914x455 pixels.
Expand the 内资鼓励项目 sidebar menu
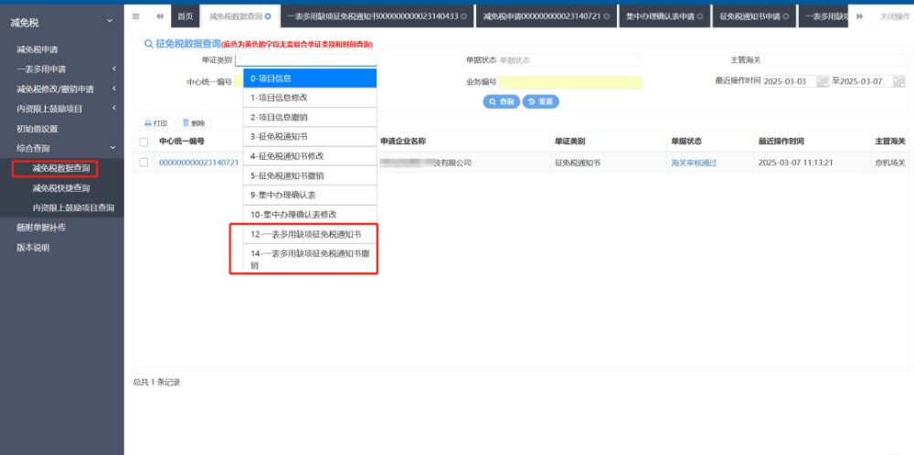(60, 109)
